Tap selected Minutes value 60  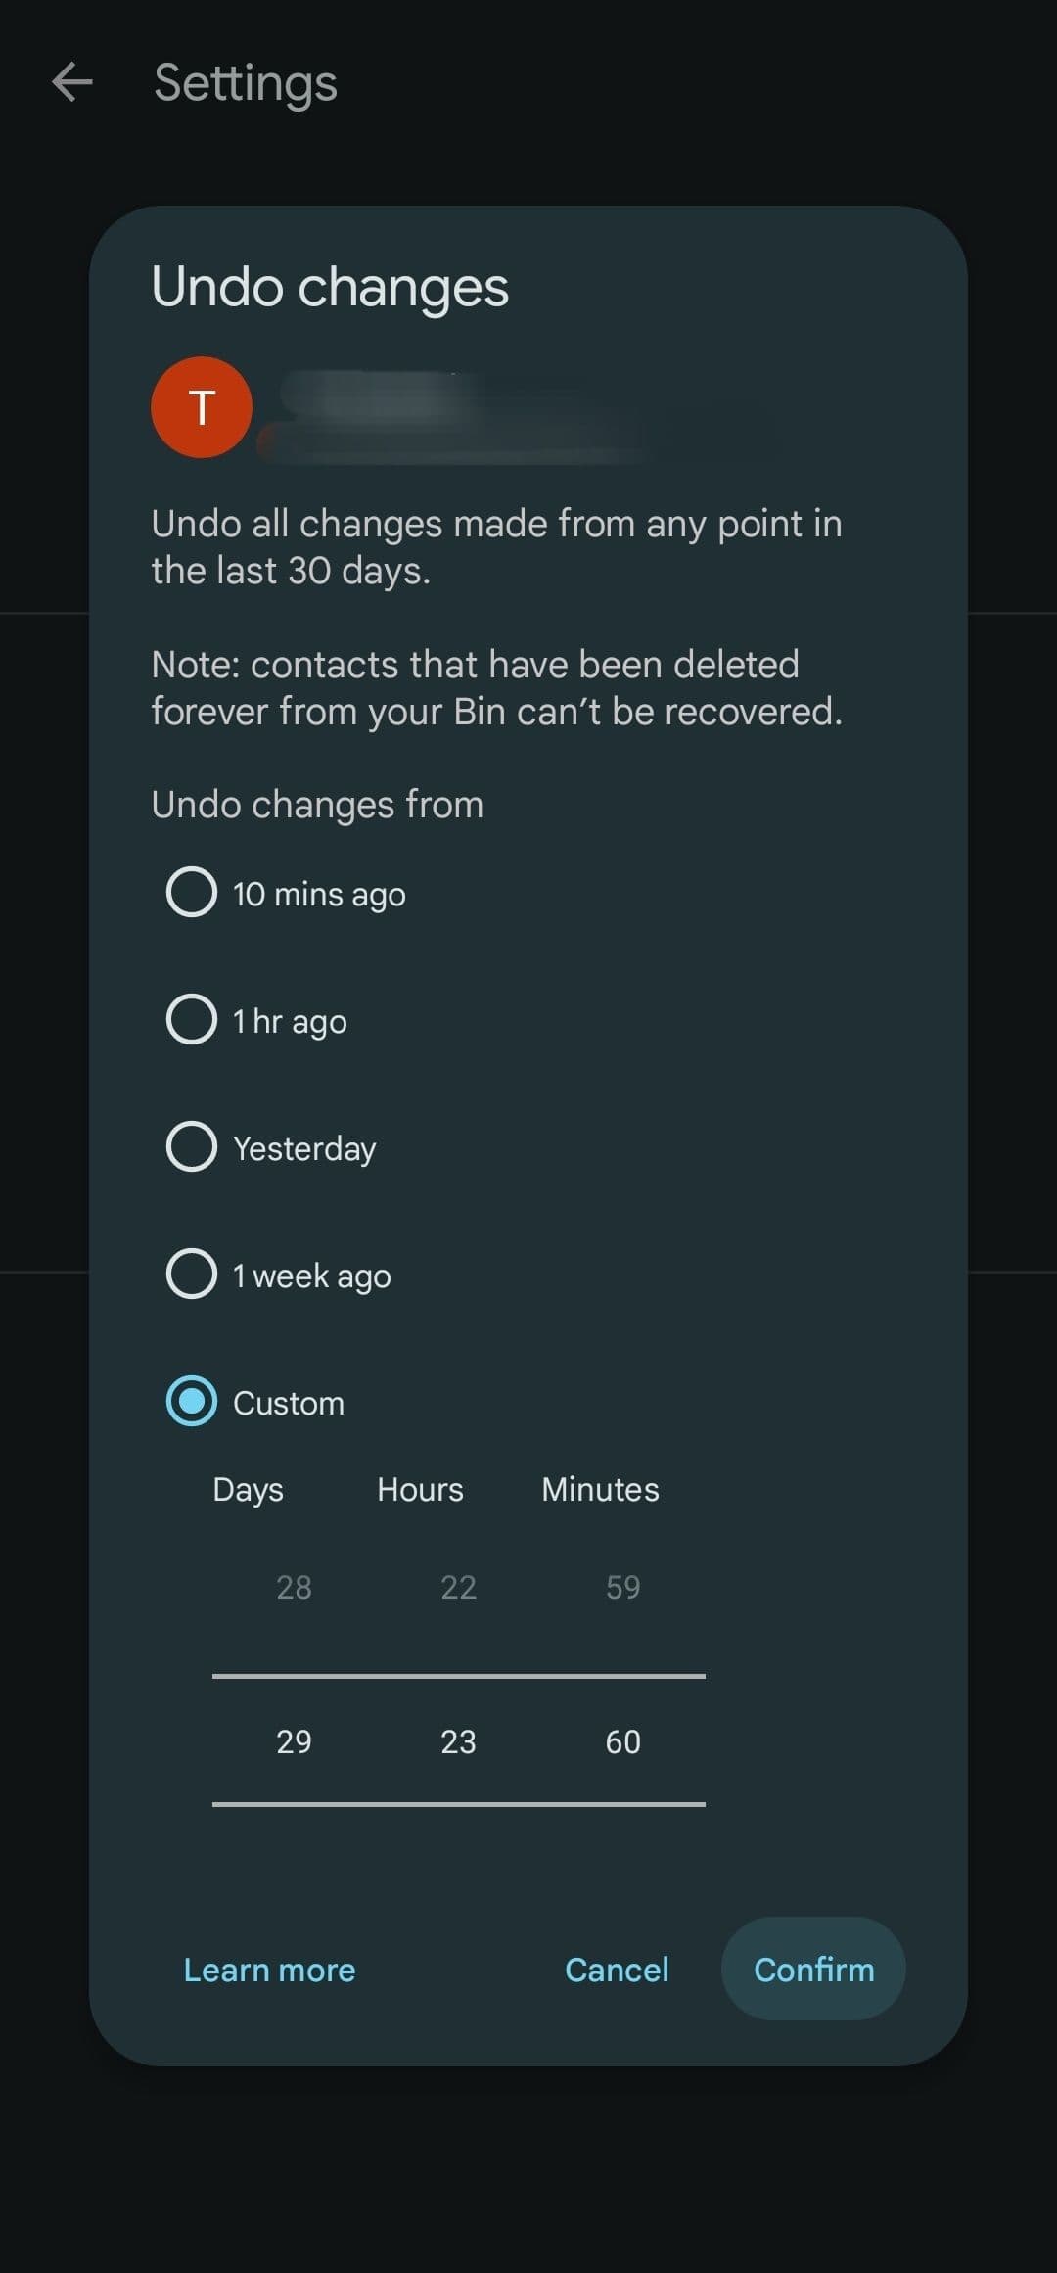click(622, 1741)
